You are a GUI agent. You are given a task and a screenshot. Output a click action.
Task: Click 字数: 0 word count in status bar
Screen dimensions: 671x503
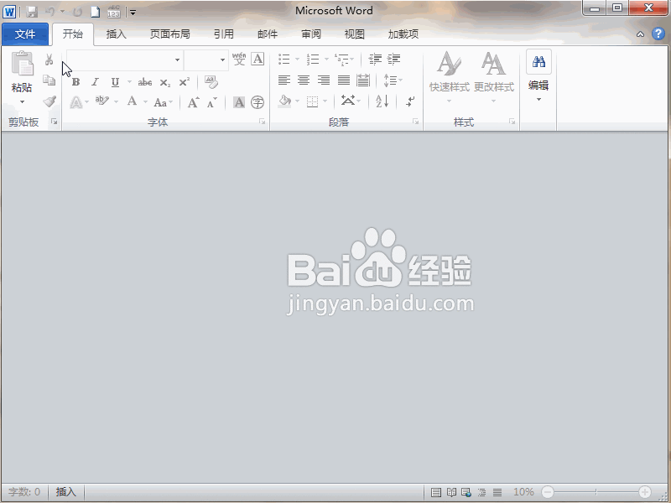click(24, 492)
